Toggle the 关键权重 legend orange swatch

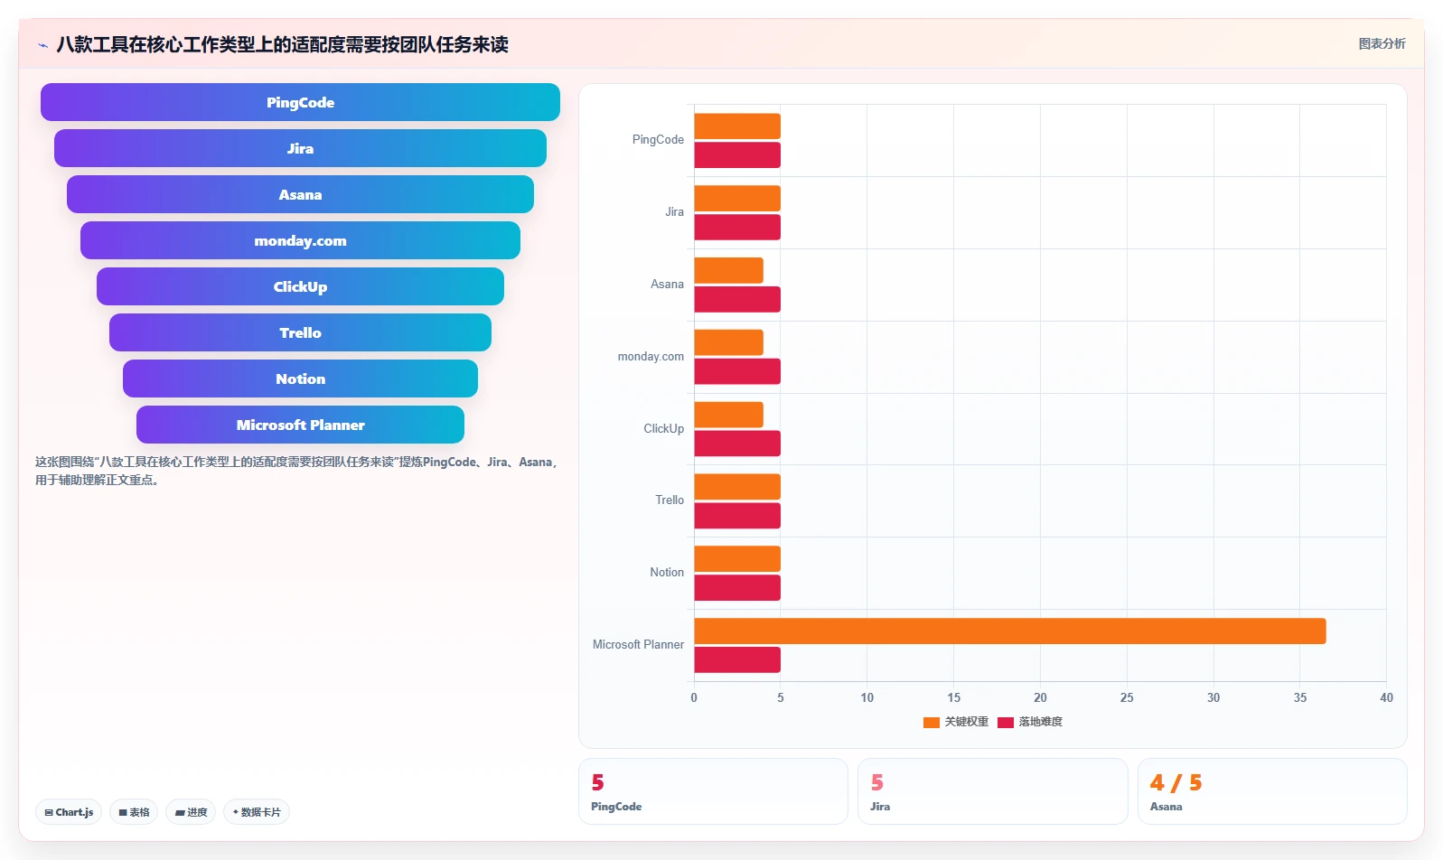(x=932, y=722)
